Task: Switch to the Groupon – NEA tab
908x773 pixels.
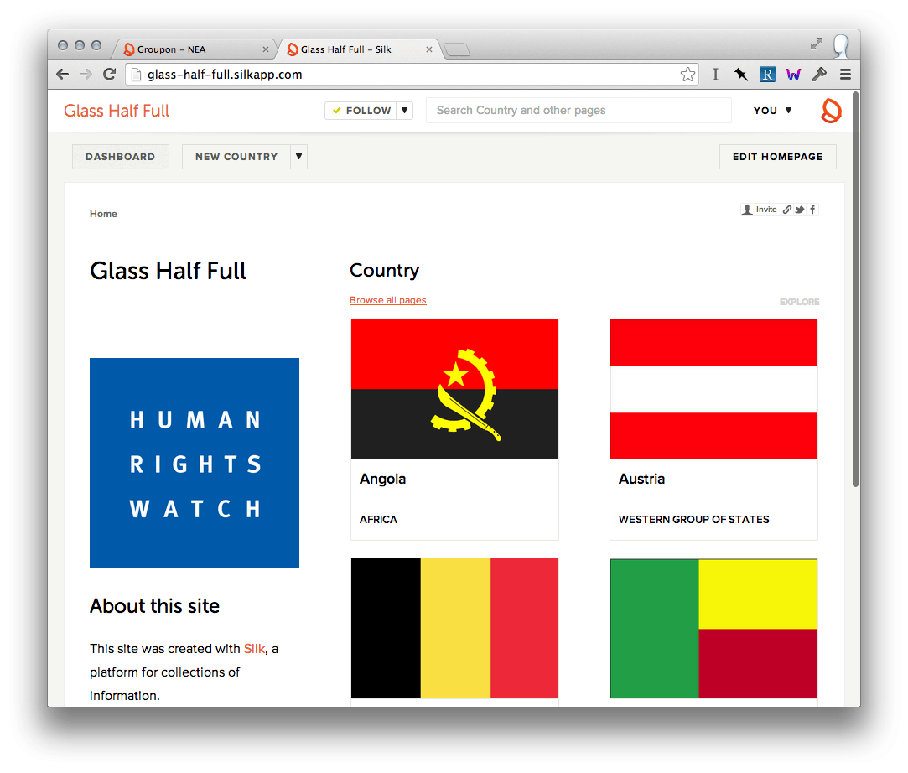Action: (194, 49)
